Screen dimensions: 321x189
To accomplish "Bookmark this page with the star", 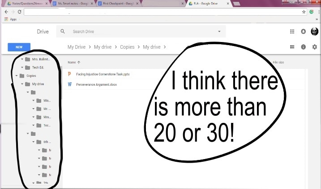I will [x=304, y=12].
